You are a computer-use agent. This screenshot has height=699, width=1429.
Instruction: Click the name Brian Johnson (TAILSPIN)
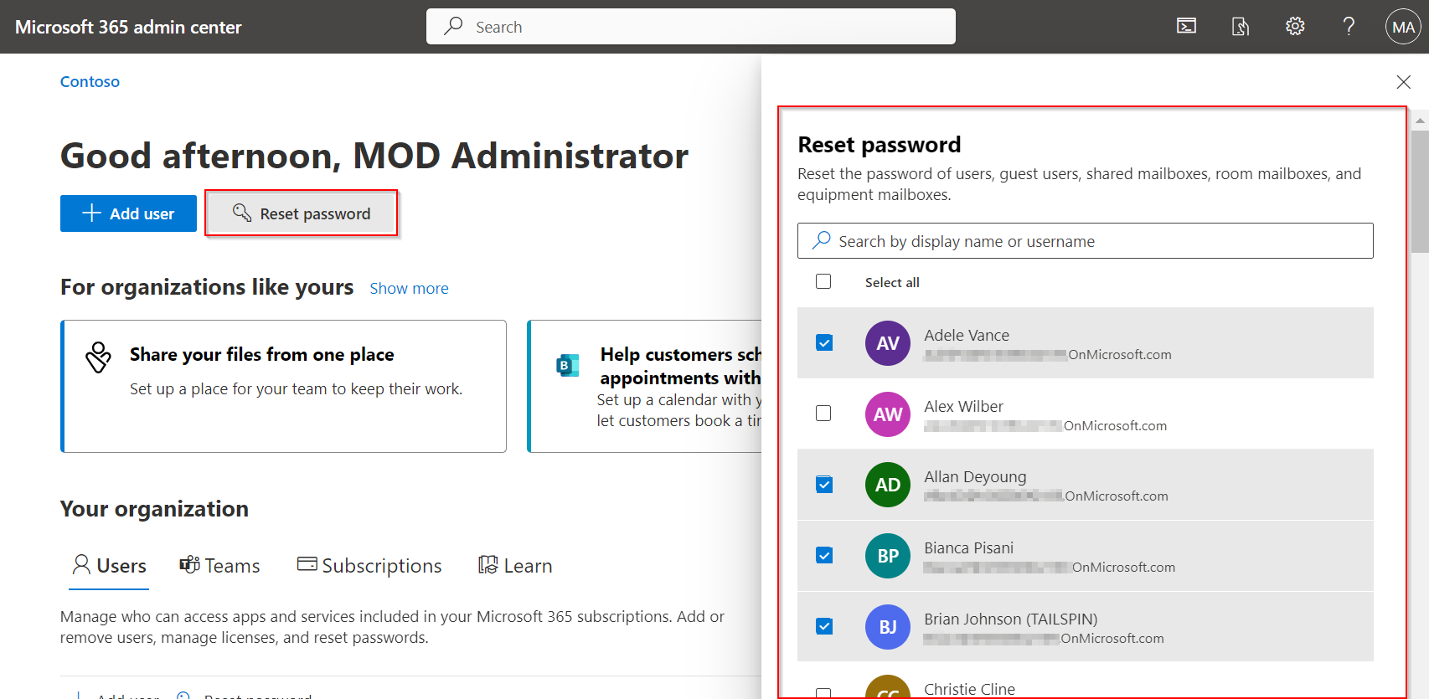[x=1011, y=619]
